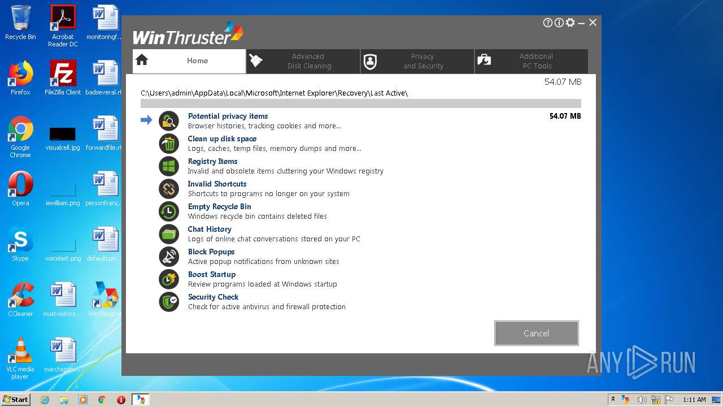Screen dimensions: 723x407
Task: Select the marchspon document on desktop
Action: pos(63,355)
